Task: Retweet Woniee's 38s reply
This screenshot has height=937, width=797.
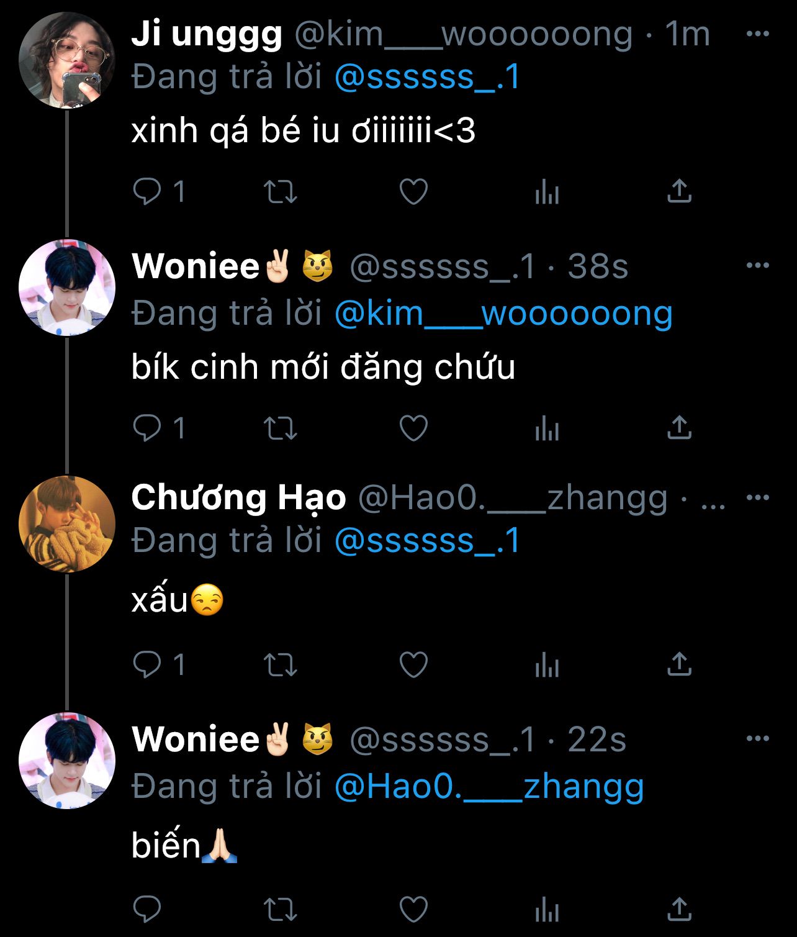Action: 281,428
